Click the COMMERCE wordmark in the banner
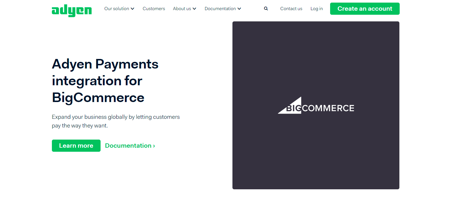This screenshot has height=213, width=453. (x=328, y=108)
